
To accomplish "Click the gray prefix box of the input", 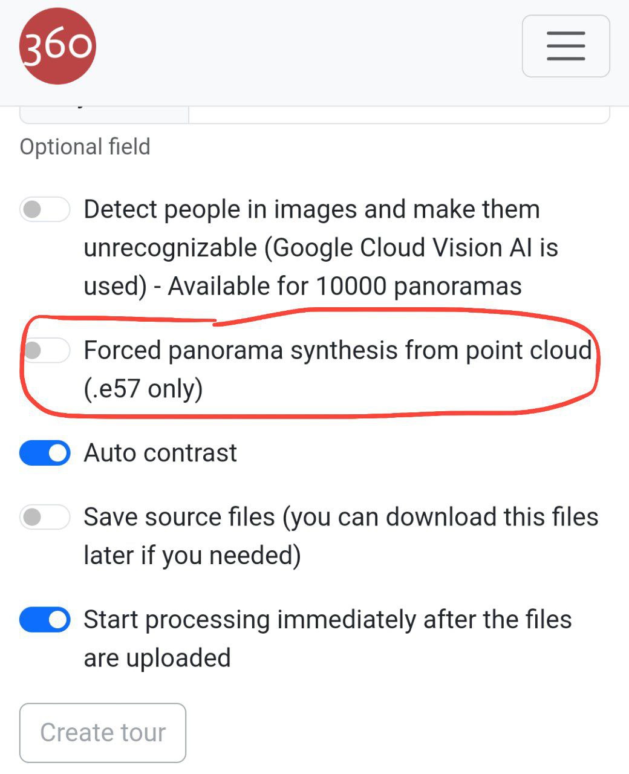I will 104,115.
